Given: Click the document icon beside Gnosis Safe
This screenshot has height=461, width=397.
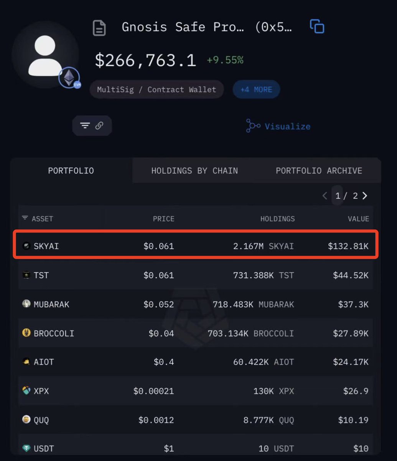Looking at the screenshot, I should tap(99, 28).
